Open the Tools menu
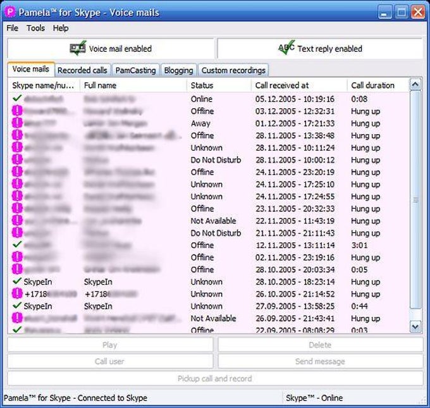 35,28
